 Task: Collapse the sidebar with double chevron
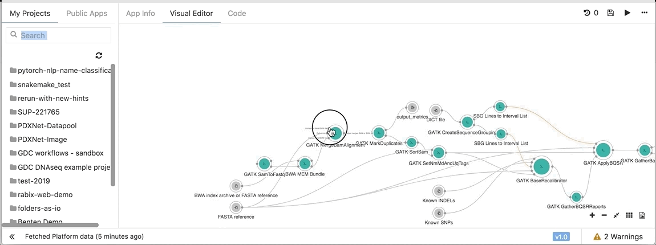coord(12,236)
